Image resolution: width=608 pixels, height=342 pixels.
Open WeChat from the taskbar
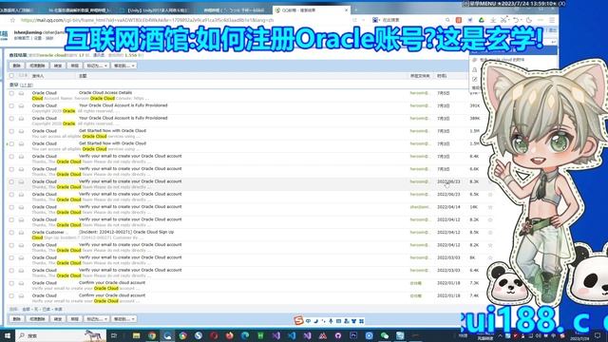tap(385, 335)
